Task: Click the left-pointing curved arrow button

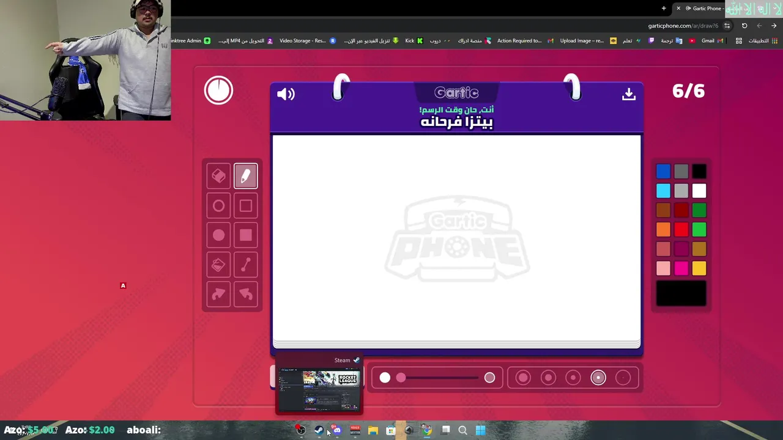Action: 245,295
